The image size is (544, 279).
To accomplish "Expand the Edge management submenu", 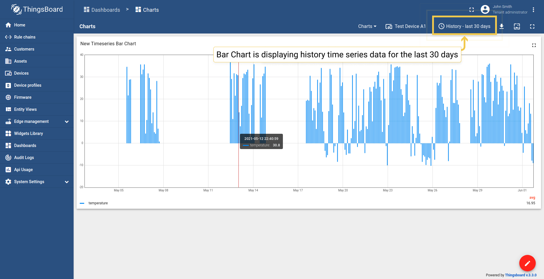I will pos(67,121).
